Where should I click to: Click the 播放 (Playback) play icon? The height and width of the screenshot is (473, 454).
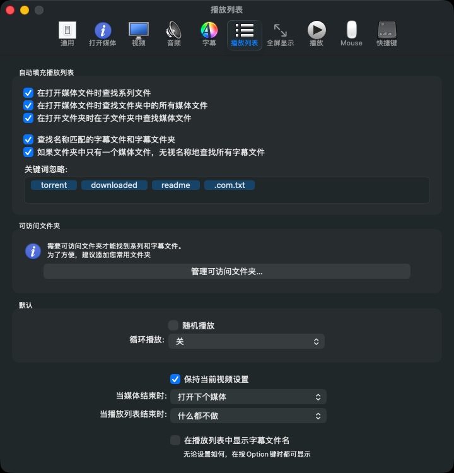pos(316,33)
